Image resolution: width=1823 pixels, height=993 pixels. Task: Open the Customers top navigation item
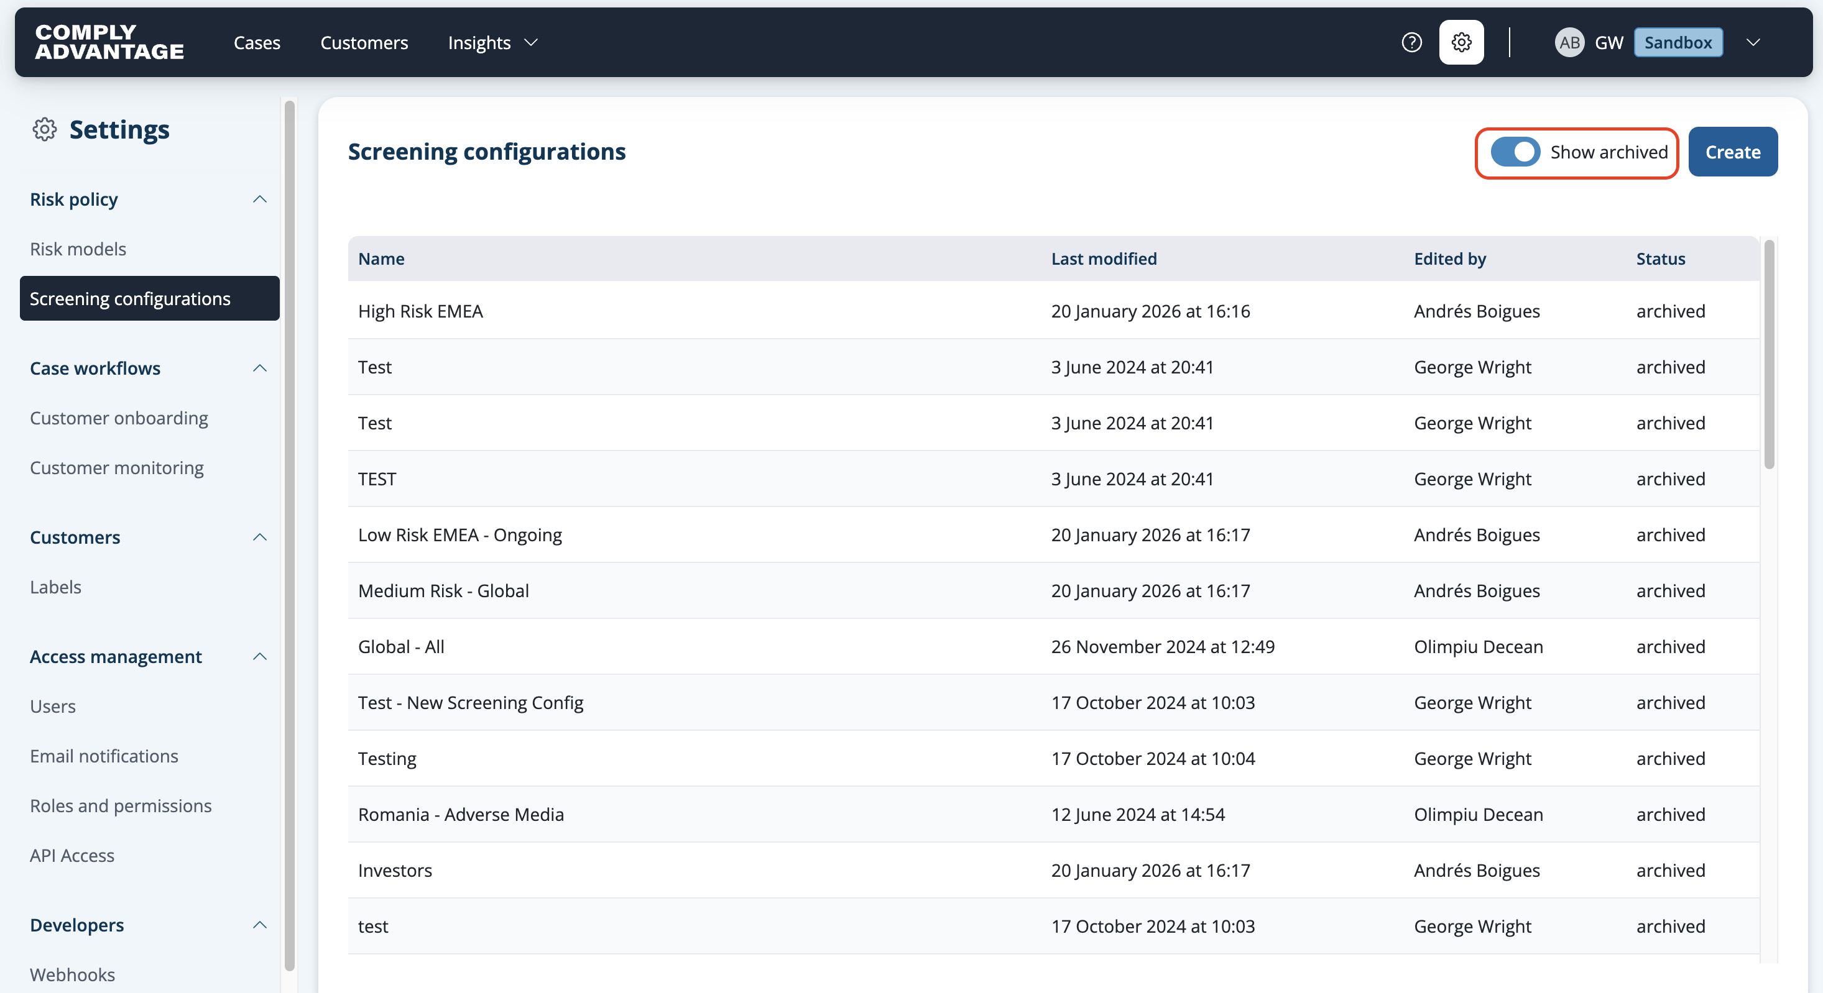364,42
